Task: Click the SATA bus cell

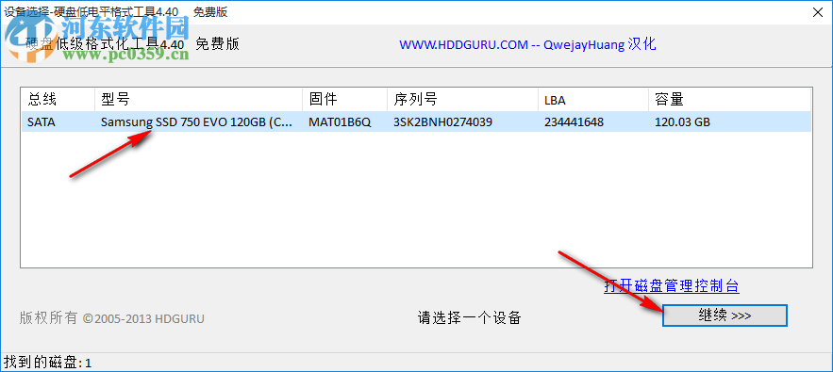Action: point(42,122)
